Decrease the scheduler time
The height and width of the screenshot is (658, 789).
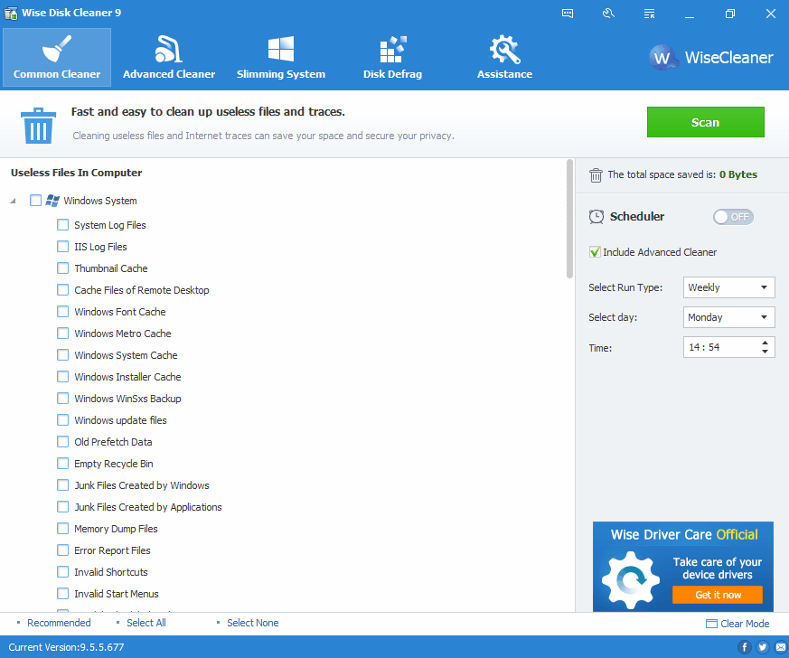765,352
